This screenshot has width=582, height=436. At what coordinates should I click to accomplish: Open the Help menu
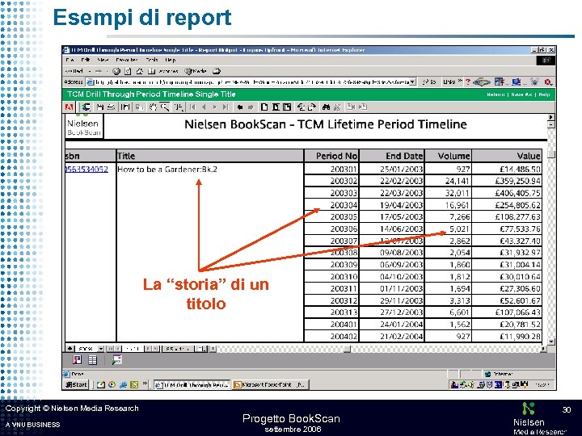point(170,60)
